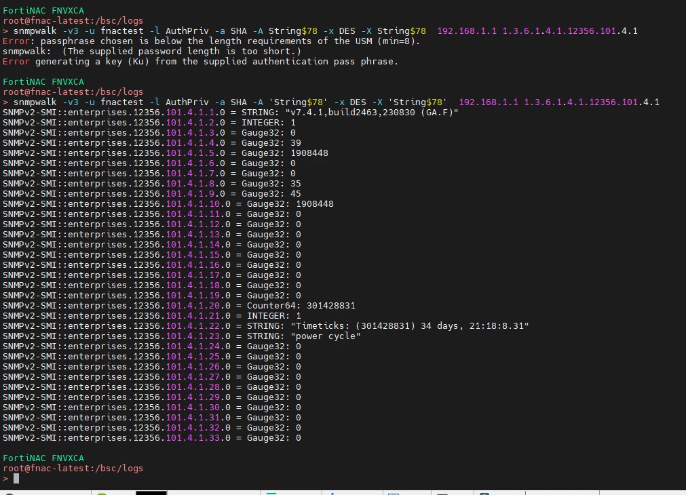
Task: Click the IP 192.168.1.1 in the second snmpwalk command
Action: point(489,102)
